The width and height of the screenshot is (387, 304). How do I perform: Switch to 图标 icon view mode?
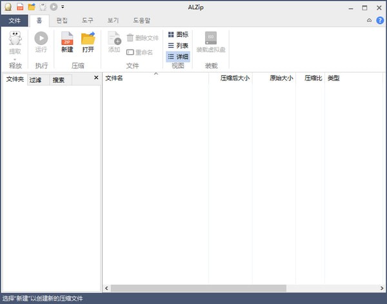tap(178, 34)
